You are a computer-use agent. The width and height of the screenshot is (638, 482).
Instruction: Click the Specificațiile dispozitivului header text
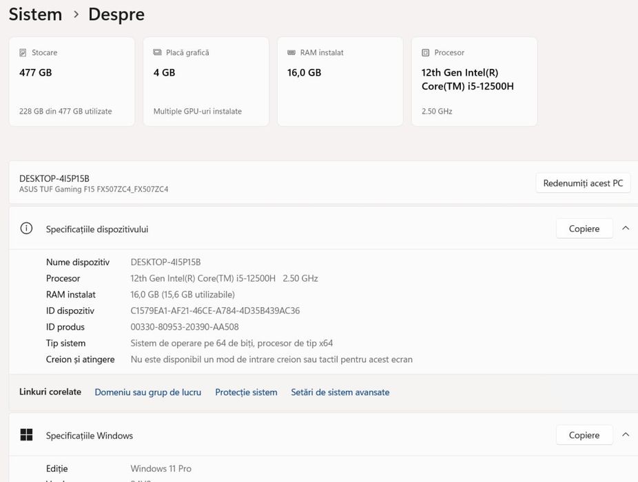click(x=97, y=229)
